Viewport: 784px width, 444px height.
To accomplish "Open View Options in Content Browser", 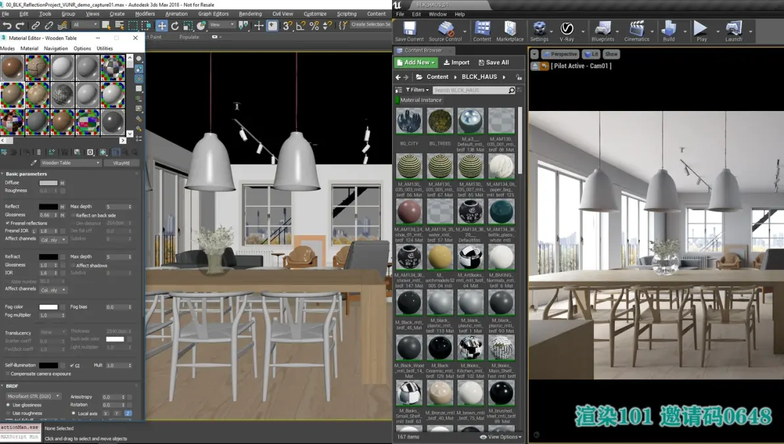I will [501, 437].
